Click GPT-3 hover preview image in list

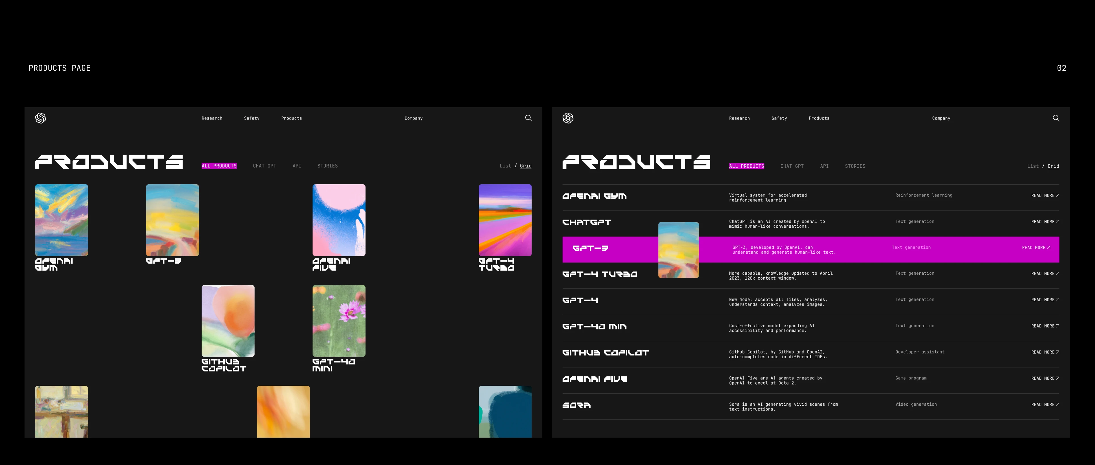(x=678, y=250)
